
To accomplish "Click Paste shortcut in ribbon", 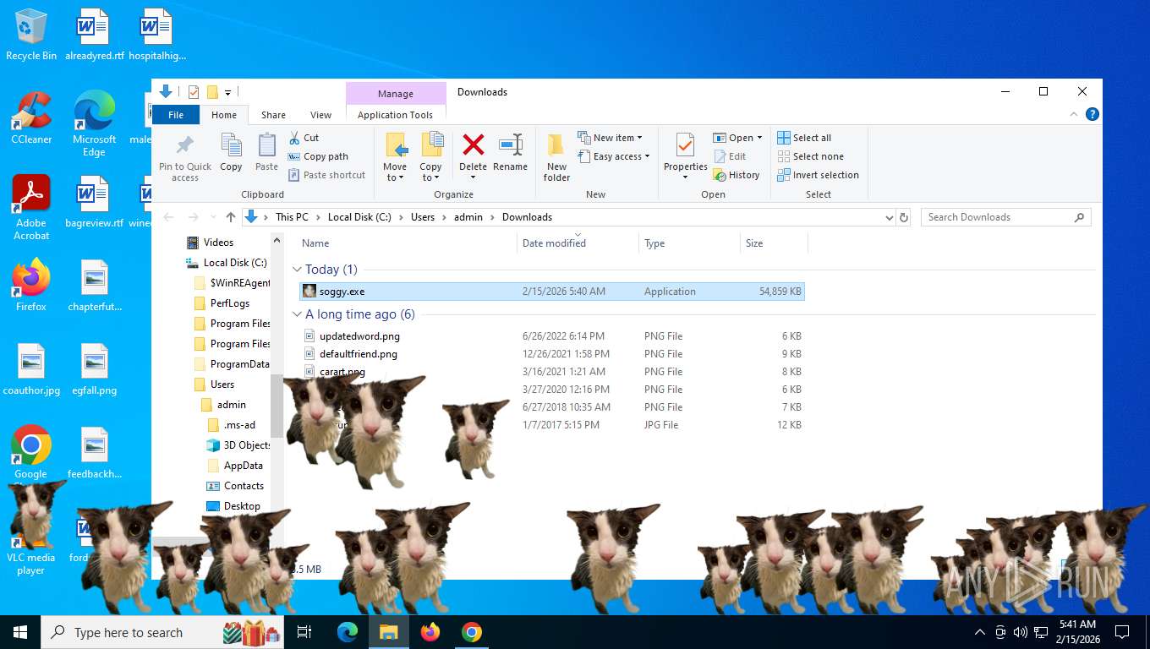I will tap(326, 175).
